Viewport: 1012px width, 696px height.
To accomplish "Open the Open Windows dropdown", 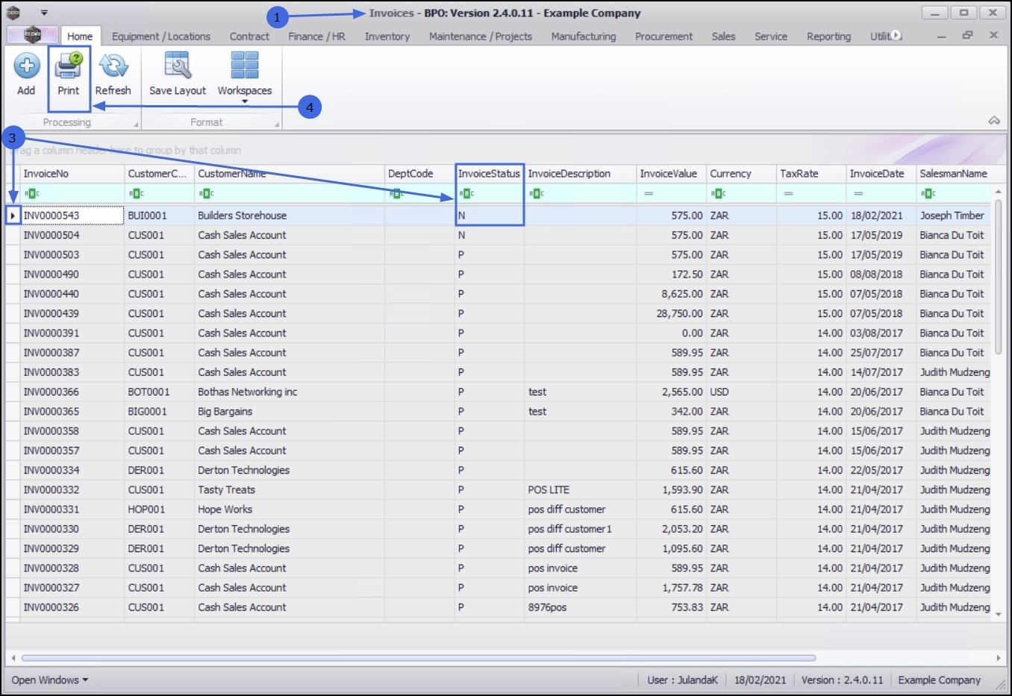I will coord(50,680).
